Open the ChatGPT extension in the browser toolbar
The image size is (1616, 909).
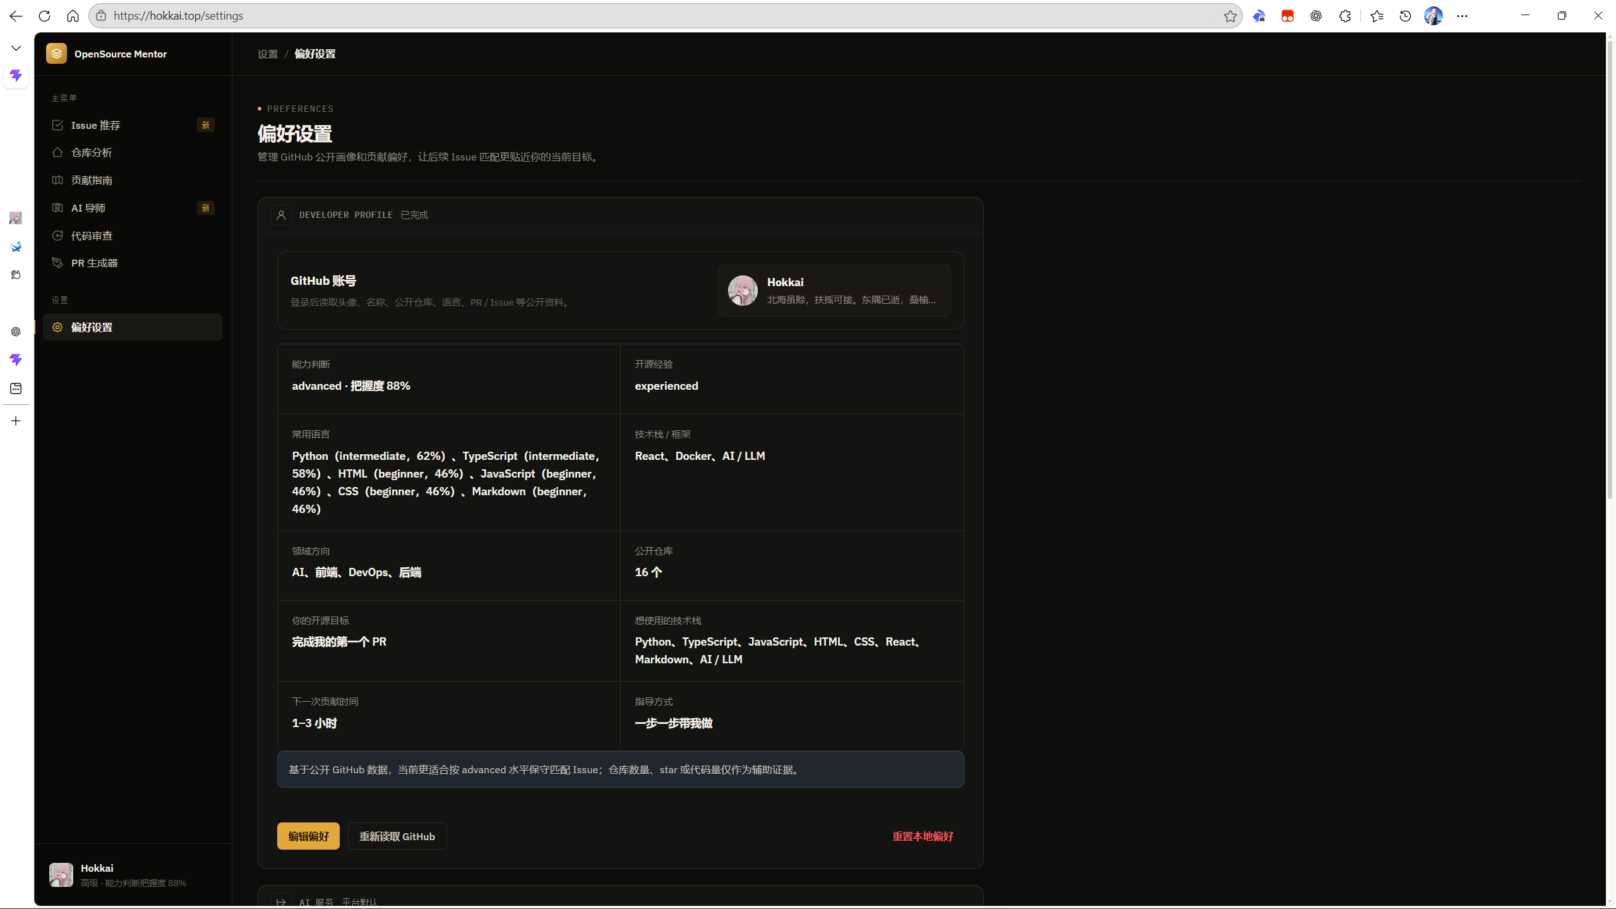(1316, 16)
